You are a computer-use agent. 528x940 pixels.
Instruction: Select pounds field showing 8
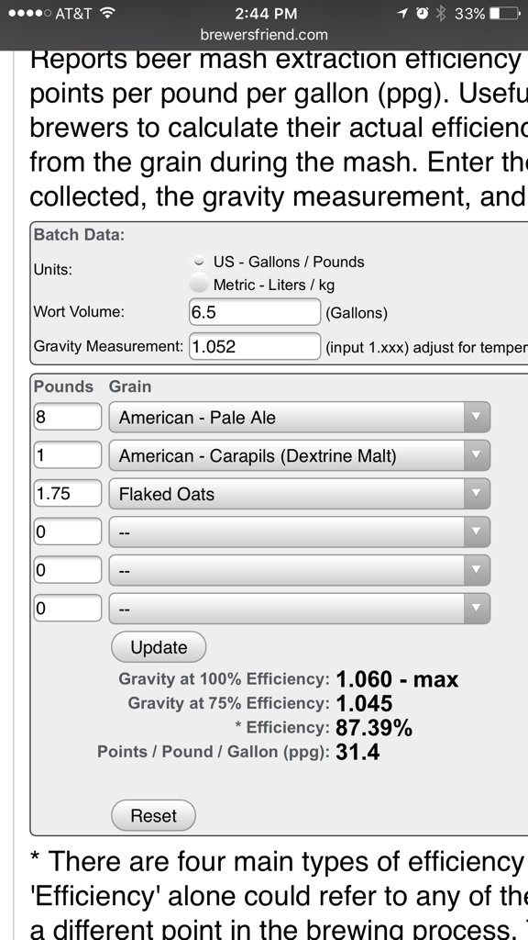[68, 417]
